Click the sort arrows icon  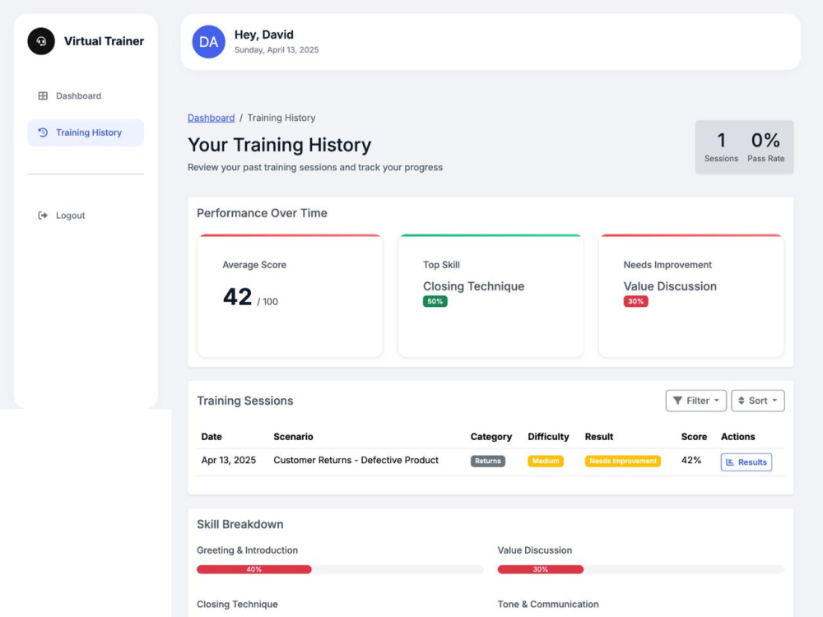click(x=742, y=401)
